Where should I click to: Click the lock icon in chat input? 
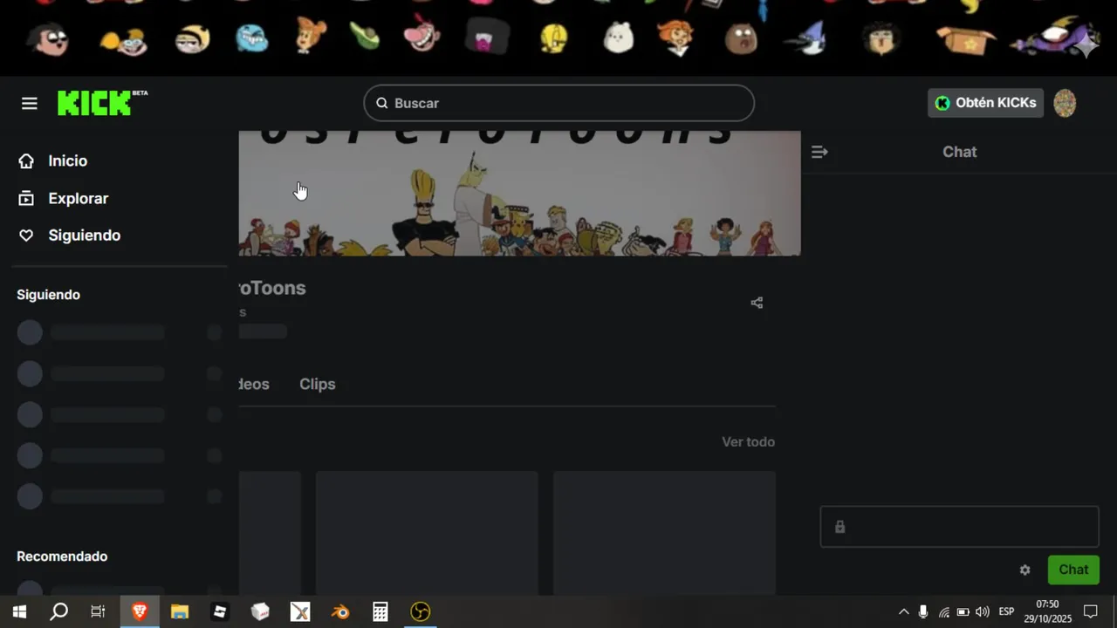pos(839,527)
